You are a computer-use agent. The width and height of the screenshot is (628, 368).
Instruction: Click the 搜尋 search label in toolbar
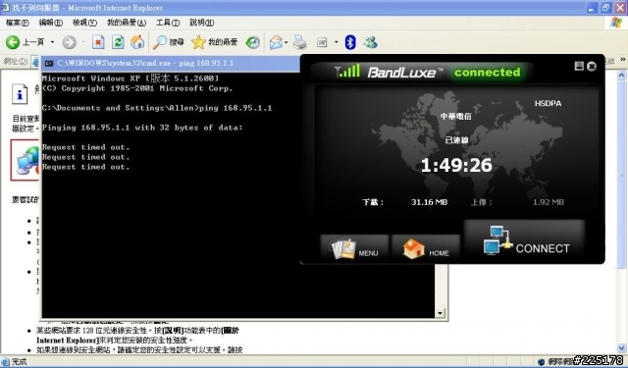177,42
